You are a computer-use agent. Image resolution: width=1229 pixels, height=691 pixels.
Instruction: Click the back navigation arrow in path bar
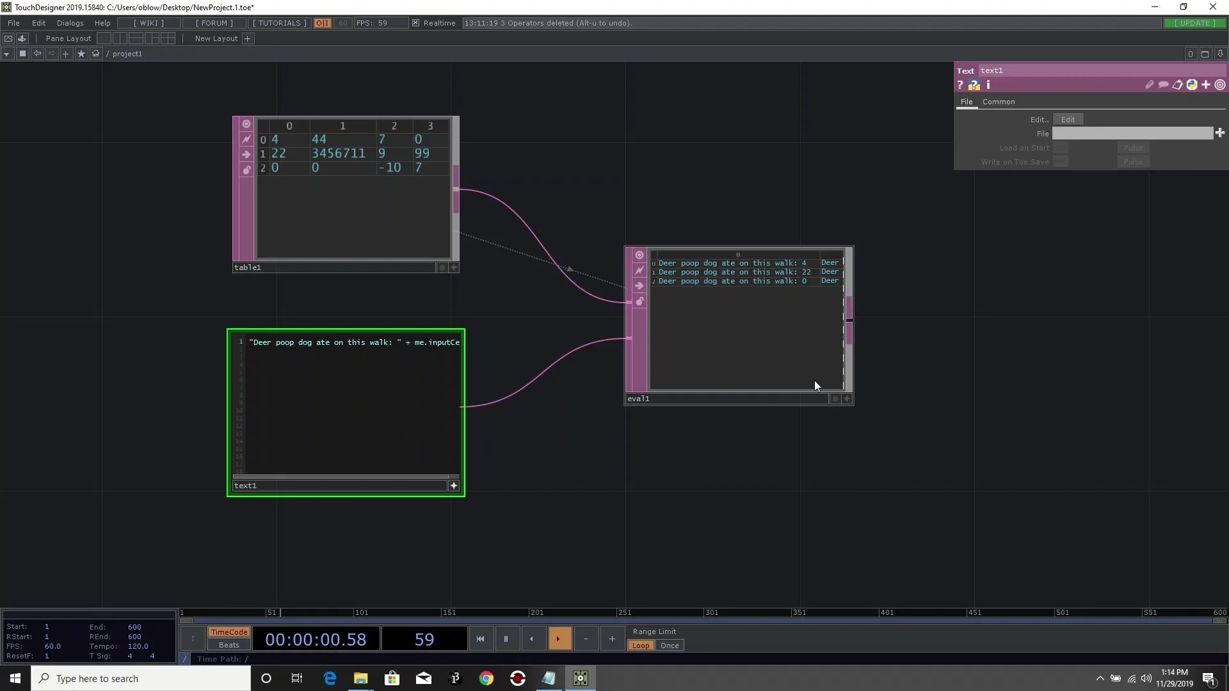[36, 54]
